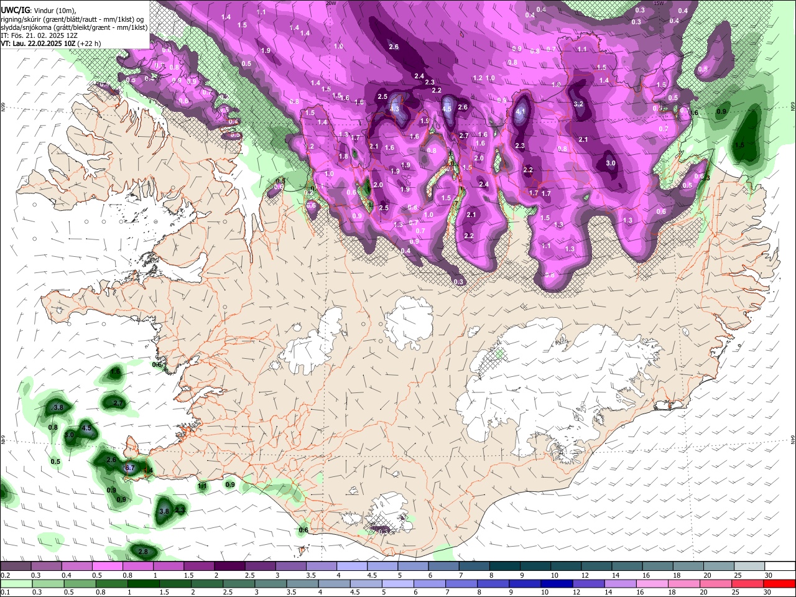Click the '20W' longitude label on the top edge
Screen dimensions: 796x597
coord(331,3)
